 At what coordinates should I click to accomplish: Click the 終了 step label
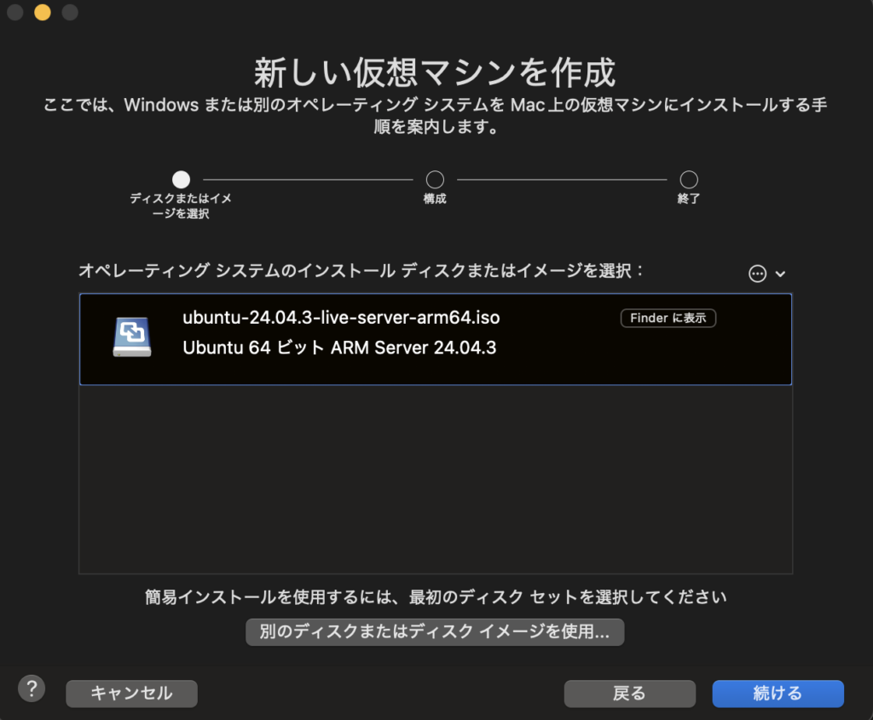[688, 199]
